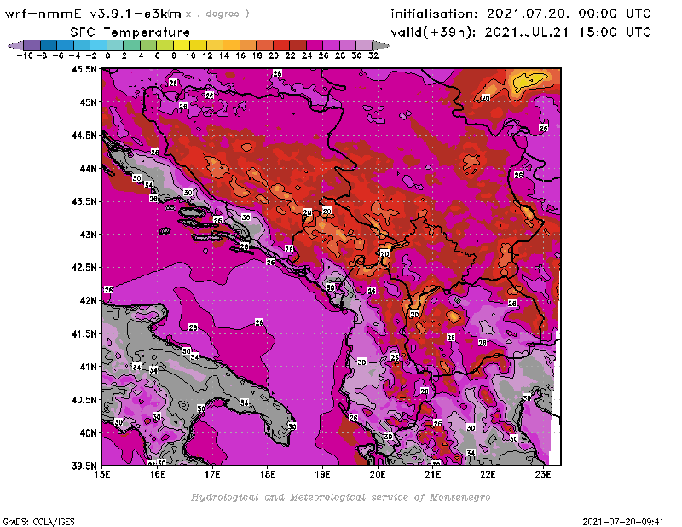Click the initialisation 2021.07.20. 00:00 UTC text

[x=521, y=14]
